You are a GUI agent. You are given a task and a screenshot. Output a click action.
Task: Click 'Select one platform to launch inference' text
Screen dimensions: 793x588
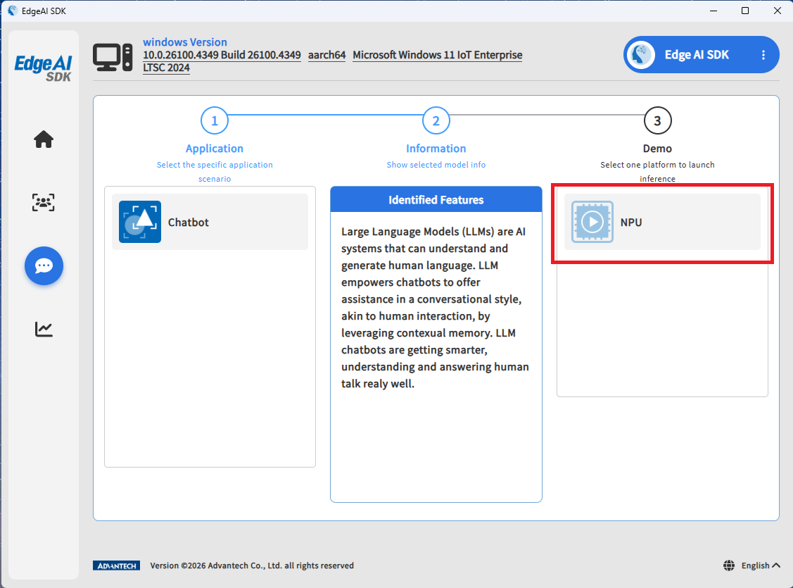(657, 172)
